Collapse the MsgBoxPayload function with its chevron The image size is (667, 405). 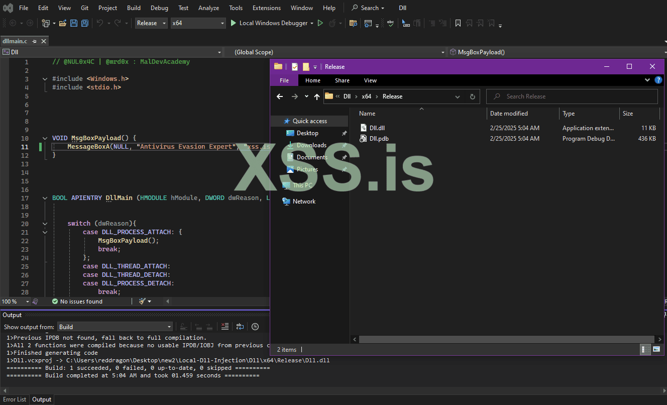(x=45, y=138)
